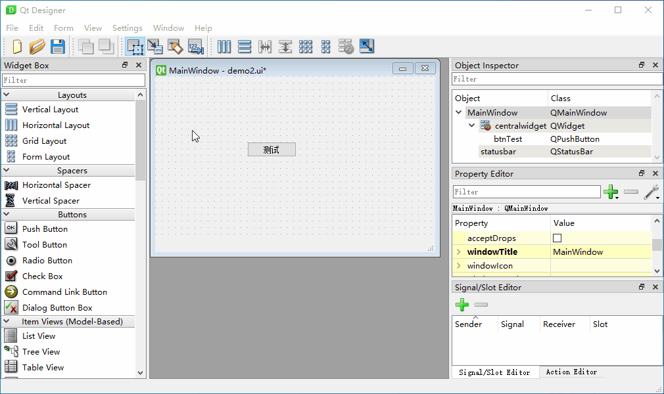This screenshot has height=394, width=664.
Task: Select statusbar in Object Inspector
Action: point(498,152)
